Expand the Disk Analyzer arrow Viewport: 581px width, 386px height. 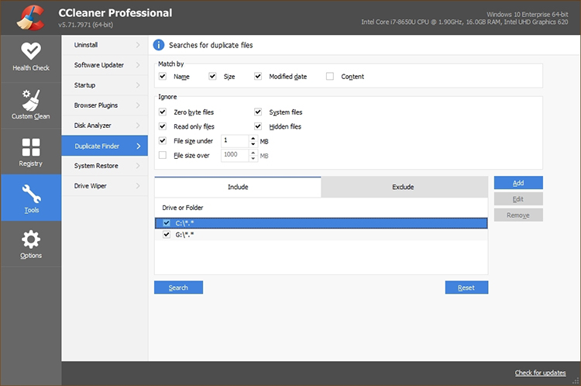pyautogui.click(x=138, y=125)
